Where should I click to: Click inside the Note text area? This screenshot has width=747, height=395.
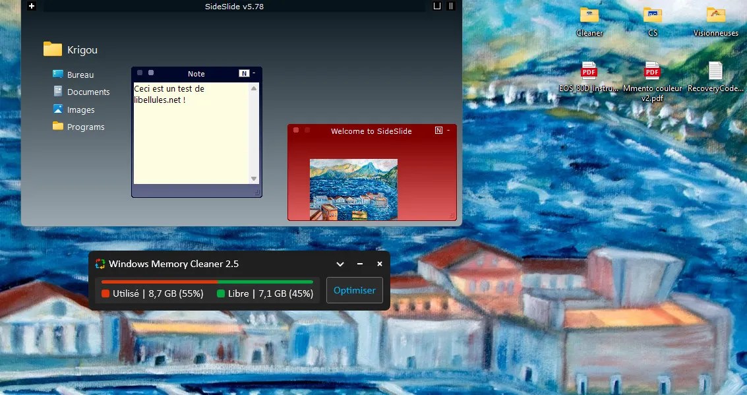tap(191, 133)
